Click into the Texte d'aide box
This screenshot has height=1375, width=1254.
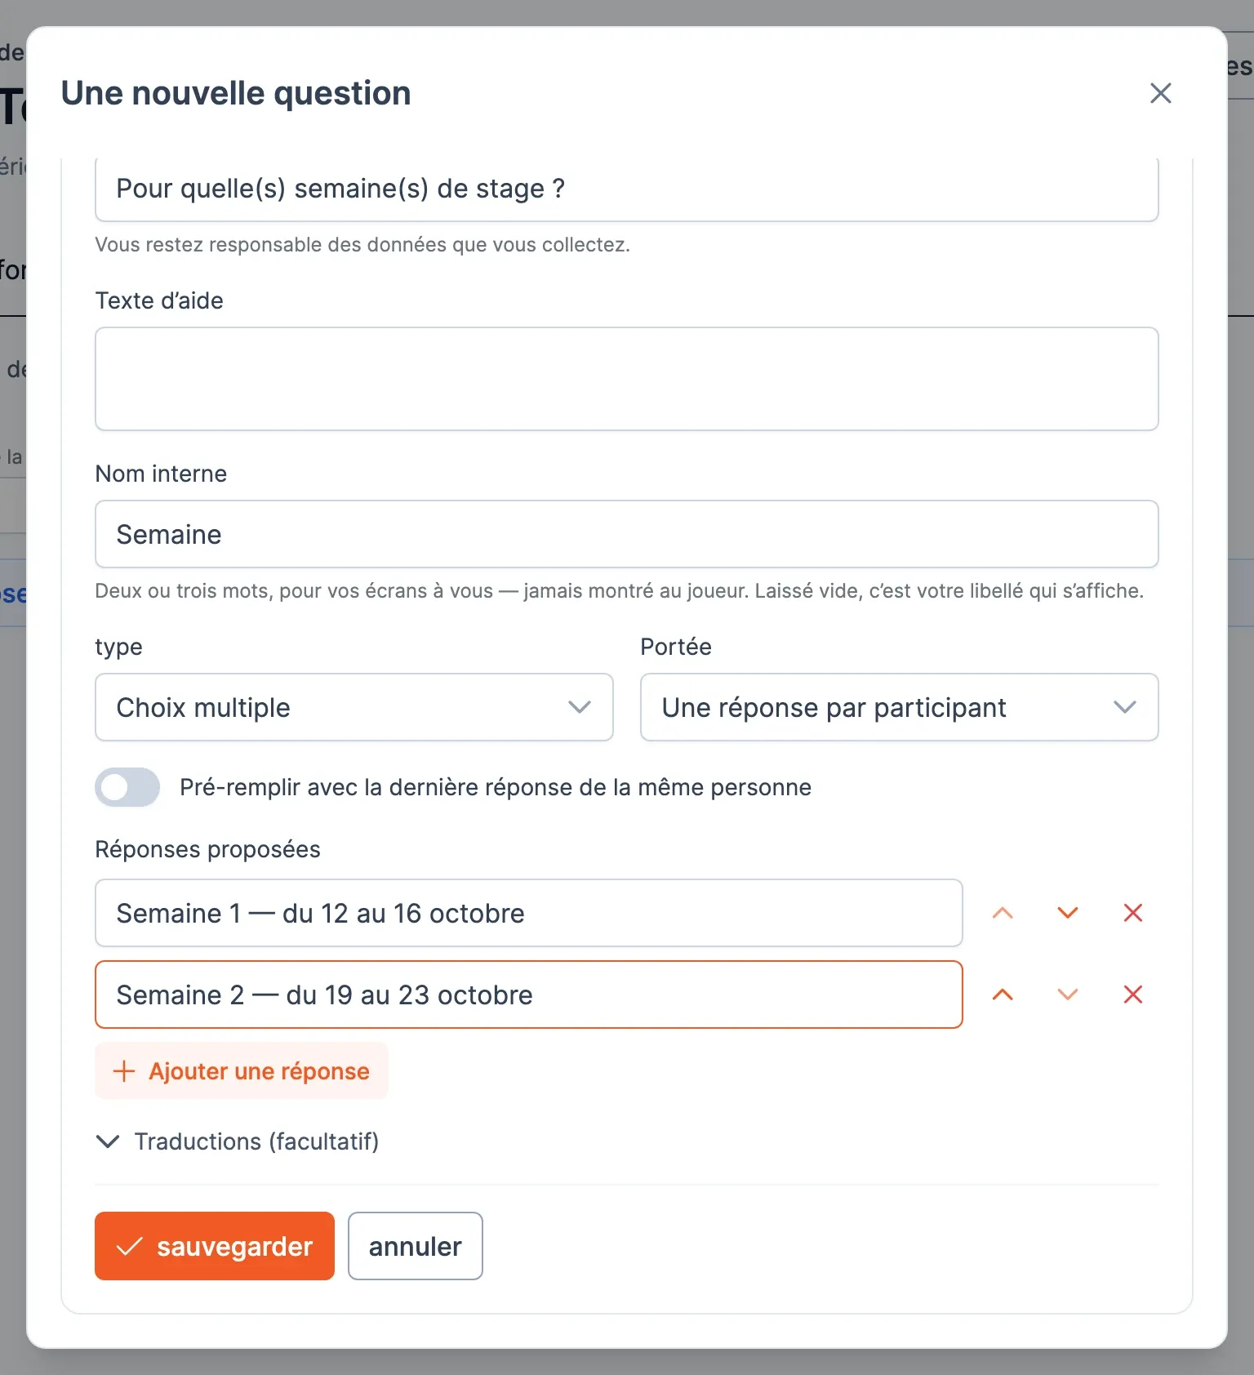[627, 379]
